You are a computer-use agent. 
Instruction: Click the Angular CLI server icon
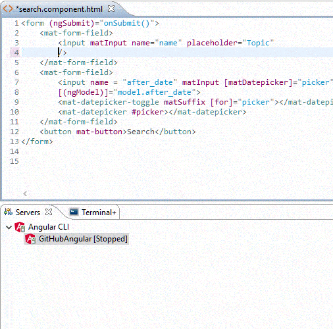pos(20,227)
